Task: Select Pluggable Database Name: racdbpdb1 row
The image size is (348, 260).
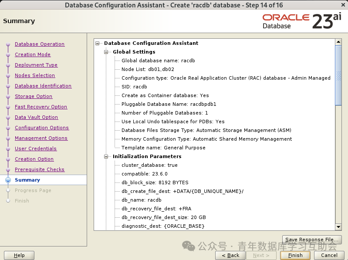Action: (x=169, y=104)
